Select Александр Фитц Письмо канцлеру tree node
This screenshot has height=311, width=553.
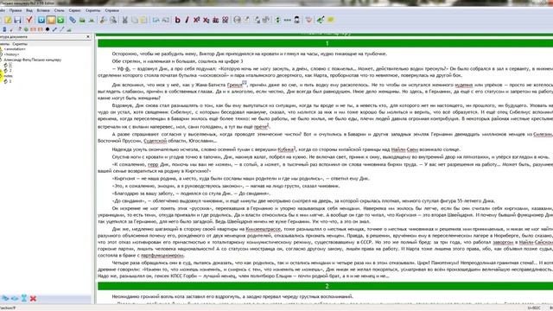pyautogui.click(x=33, y=60)
